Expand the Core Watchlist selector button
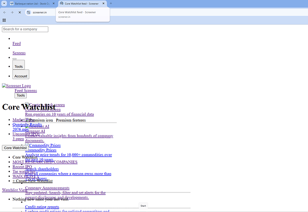Screen dimensions: 308x212 click(15, 148)
